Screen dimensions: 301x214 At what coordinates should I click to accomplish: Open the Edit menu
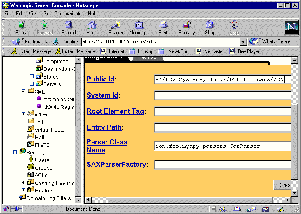tap(20, 14)
